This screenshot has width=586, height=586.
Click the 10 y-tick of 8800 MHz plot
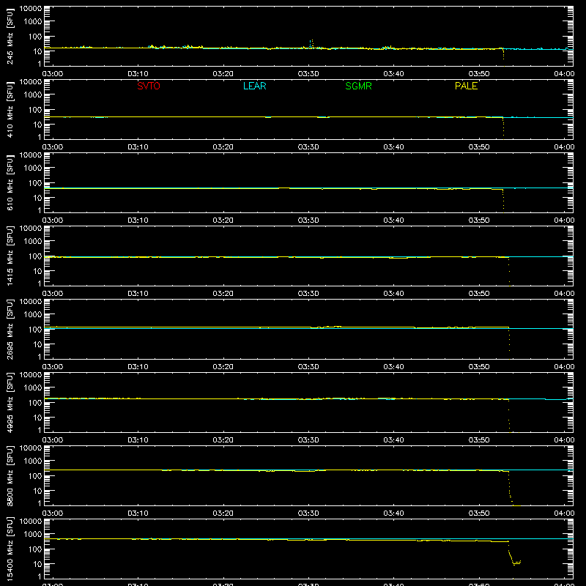[38, 491]
